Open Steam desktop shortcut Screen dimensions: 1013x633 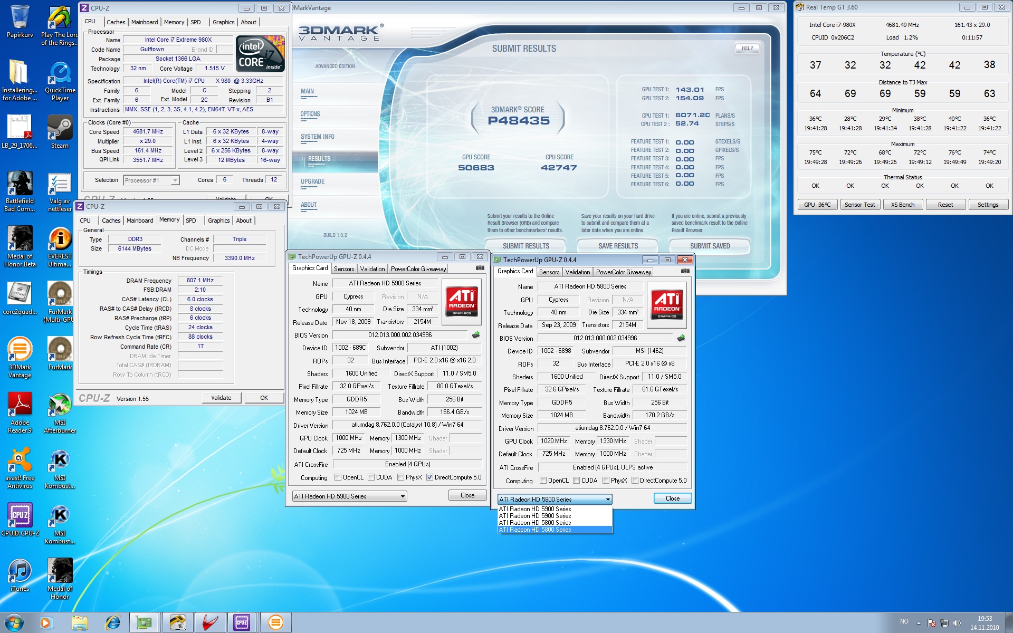tap(60, 132)
